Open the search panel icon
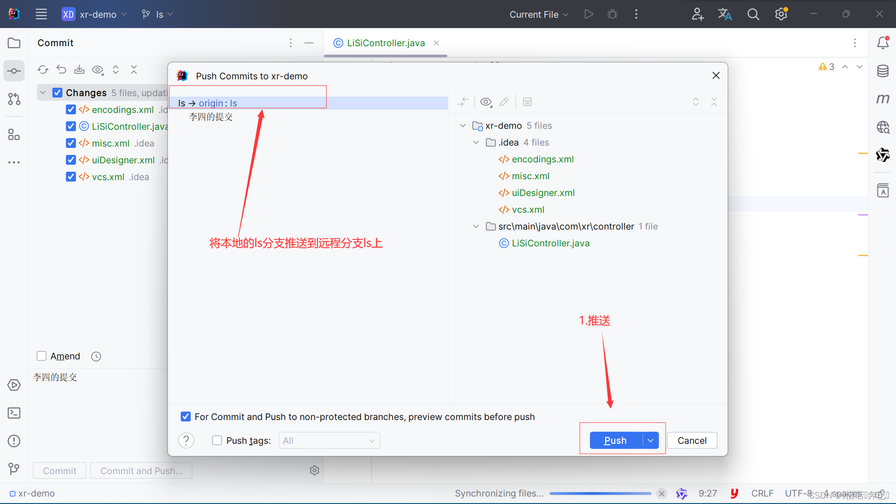 tap(753, 14)
